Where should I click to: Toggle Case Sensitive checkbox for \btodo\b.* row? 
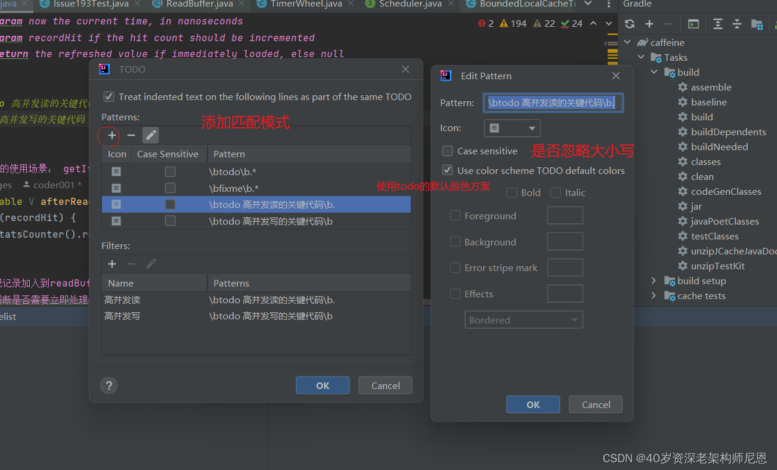(x=170, y=172)
